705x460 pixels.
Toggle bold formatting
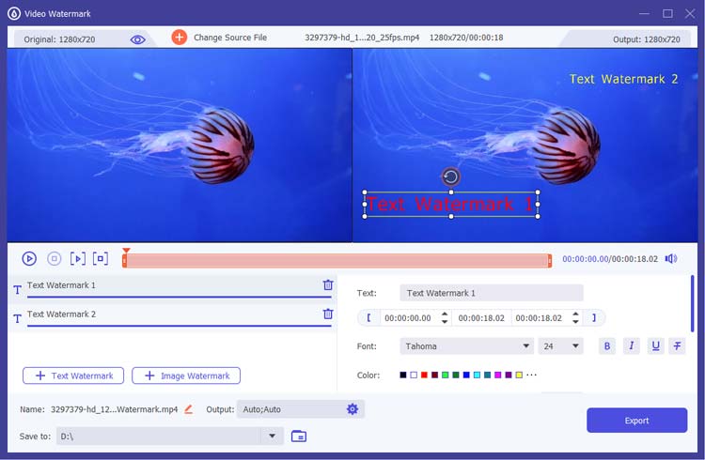(607, 345)
